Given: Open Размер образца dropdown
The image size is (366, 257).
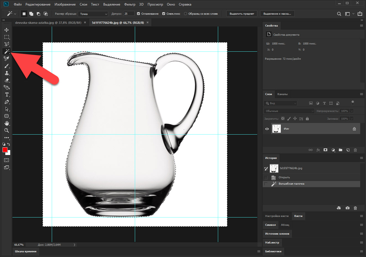Looking at the screenshot, I should [93, 14].
